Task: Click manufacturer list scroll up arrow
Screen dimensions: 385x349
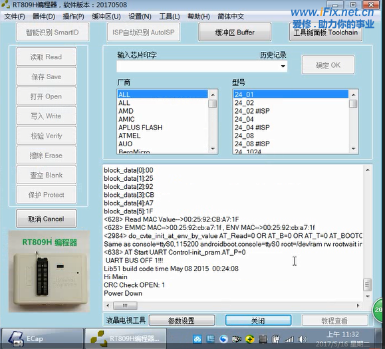Action: coord(213,95)
